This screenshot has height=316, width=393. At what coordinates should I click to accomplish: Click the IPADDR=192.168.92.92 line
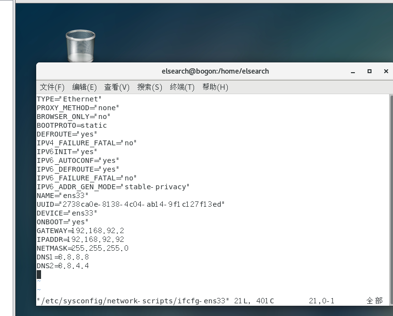[x=81, y=239]
